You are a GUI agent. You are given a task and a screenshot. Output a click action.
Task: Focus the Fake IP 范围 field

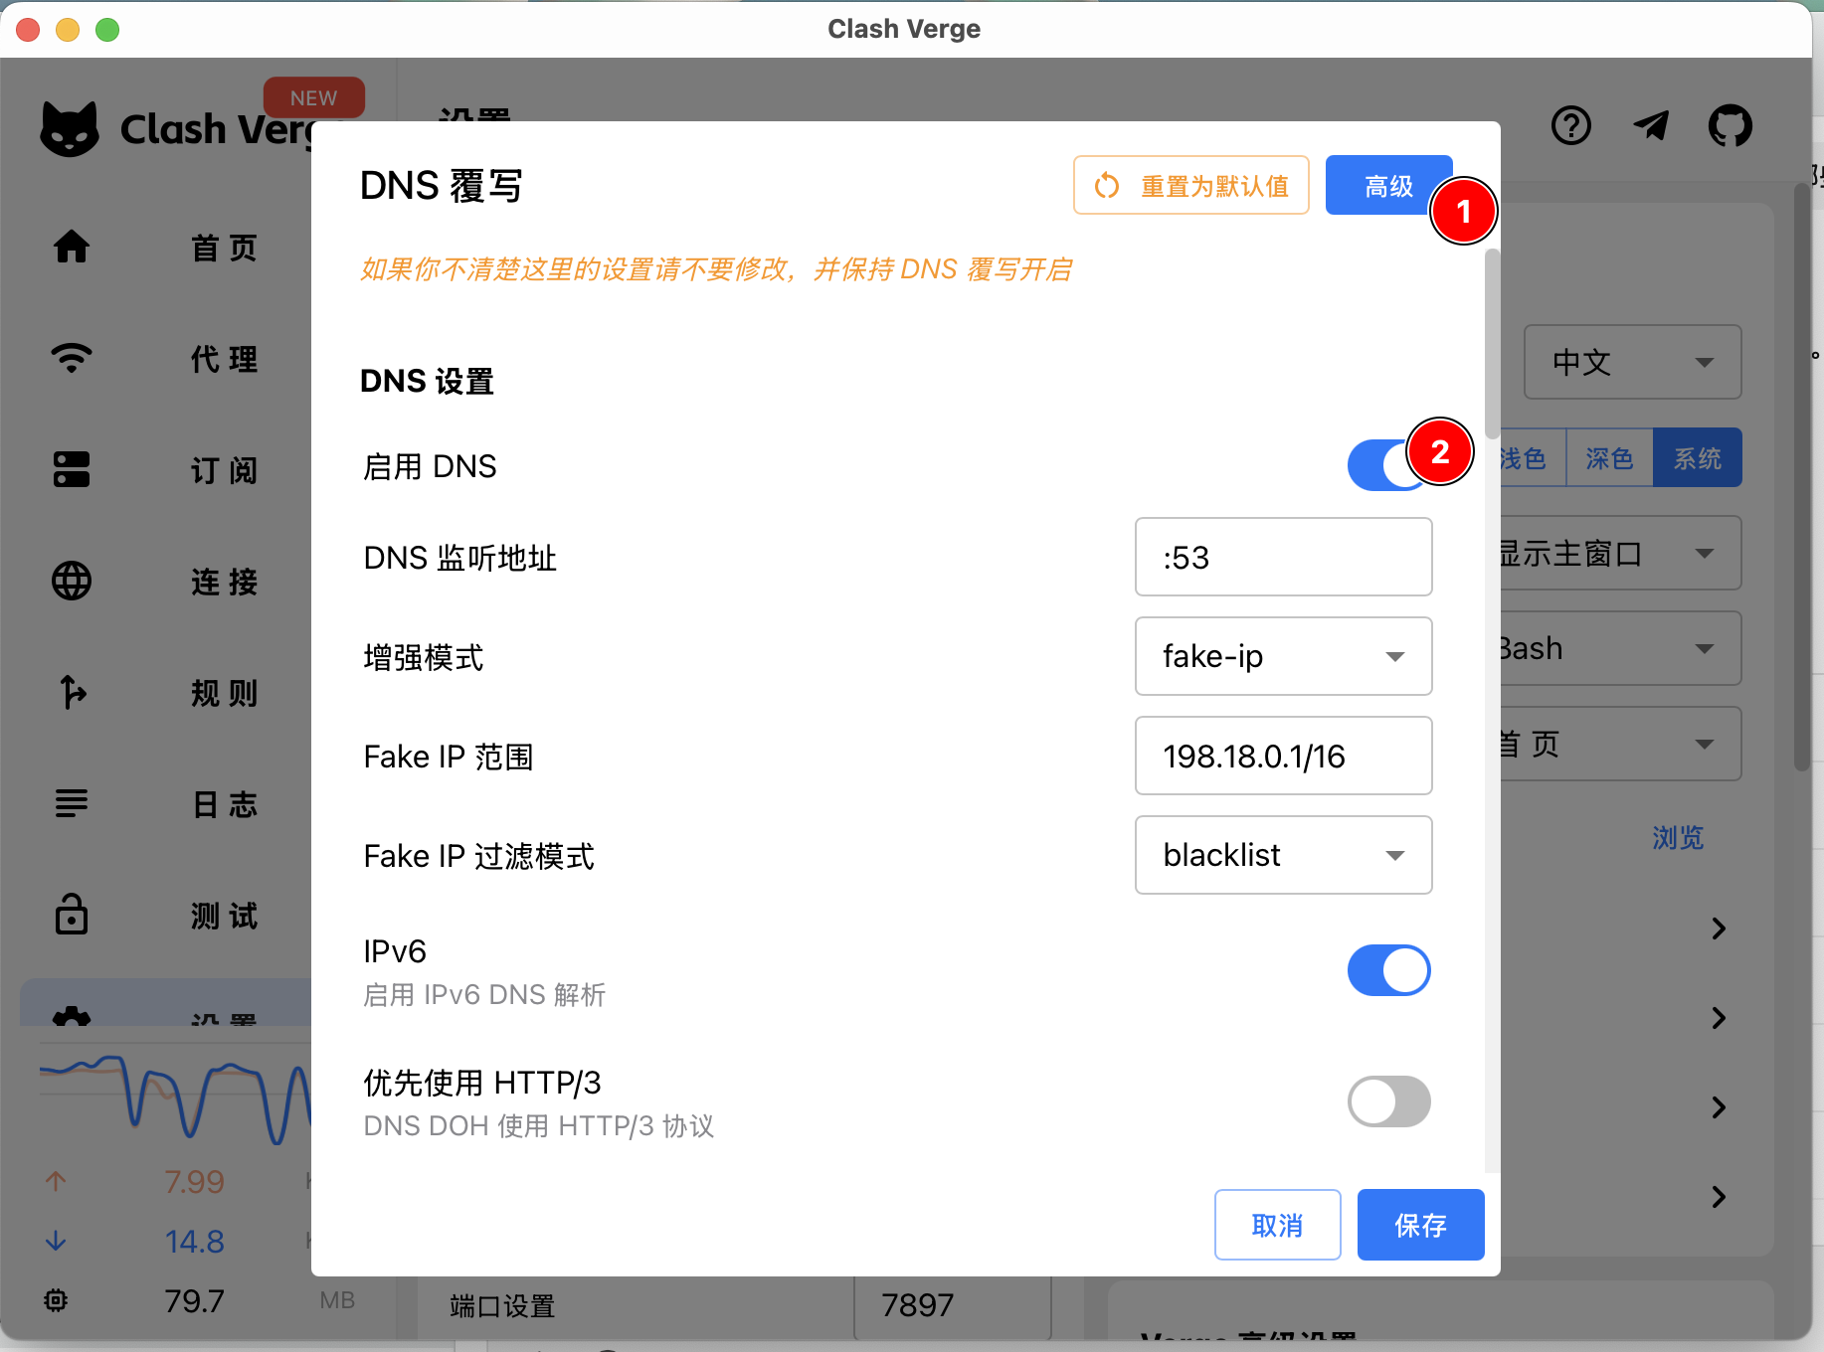point(1283,756)
